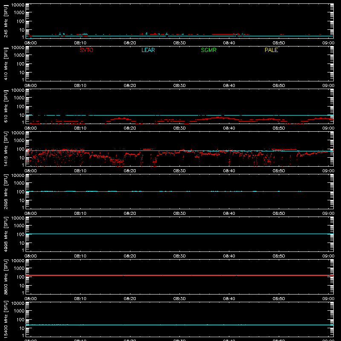Select the 1415 MHz [SFU] axis title
Image resolution: width=341 pixels, height=341 pixels.
pos(6,149)
